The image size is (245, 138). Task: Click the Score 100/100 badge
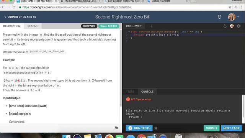[x=109, y=26]
